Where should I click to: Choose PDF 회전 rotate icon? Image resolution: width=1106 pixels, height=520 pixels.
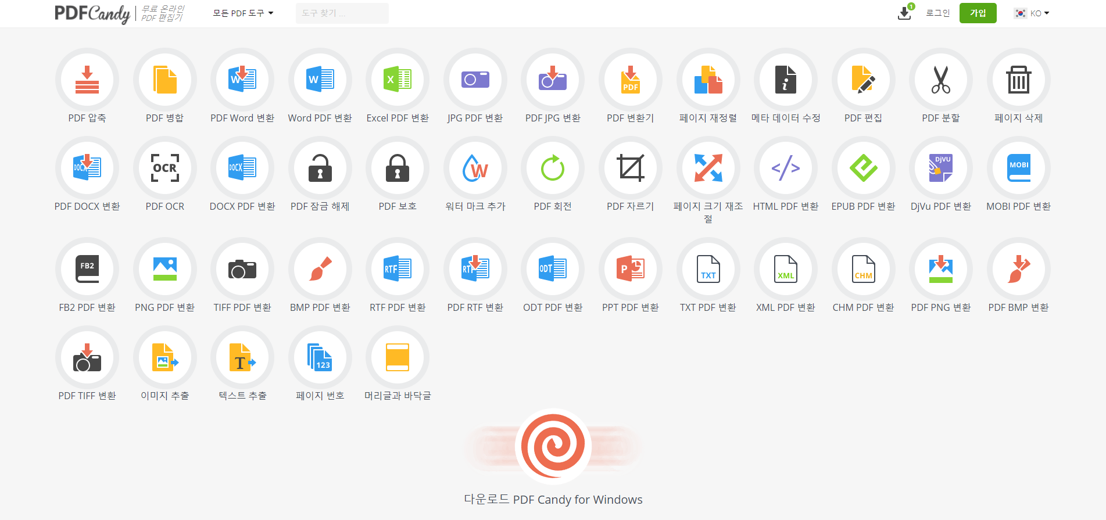tap(553, 168)
